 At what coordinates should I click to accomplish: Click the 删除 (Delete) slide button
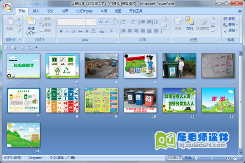[45, 31]
